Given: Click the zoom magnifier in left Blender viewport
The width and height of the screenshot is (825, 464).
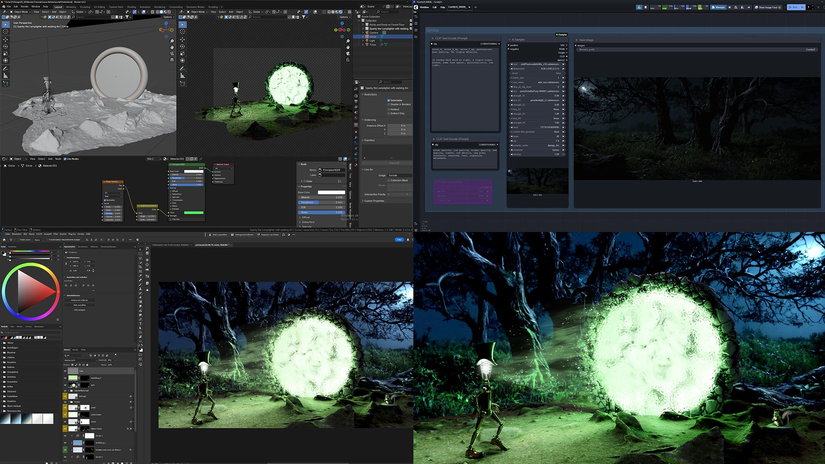Looking at the screenshot, I should tap(172, 41).
